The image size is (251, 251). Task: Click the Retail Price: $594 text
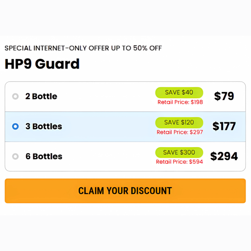tap(179, 162)
